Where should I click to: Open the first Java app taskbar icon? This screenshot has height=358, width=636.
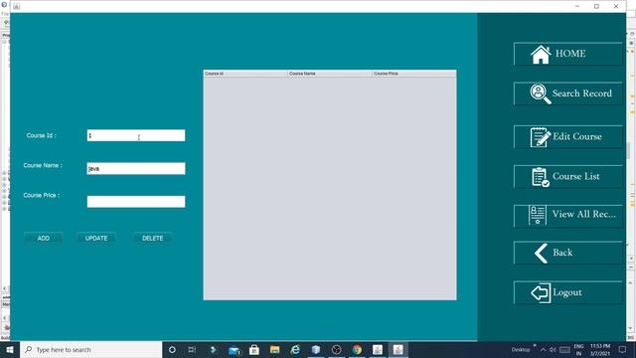click(378, 349)
